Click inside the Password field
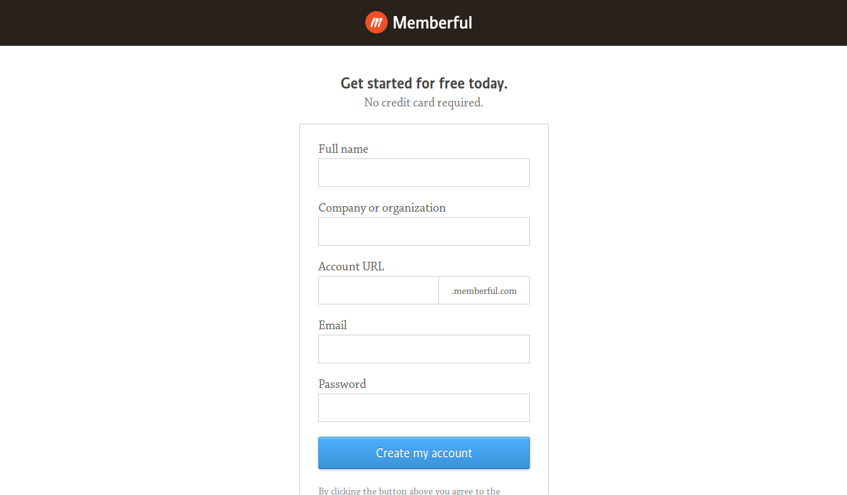Image resolution: width=847 pixels, height=495 pixels. coord(423,408)
